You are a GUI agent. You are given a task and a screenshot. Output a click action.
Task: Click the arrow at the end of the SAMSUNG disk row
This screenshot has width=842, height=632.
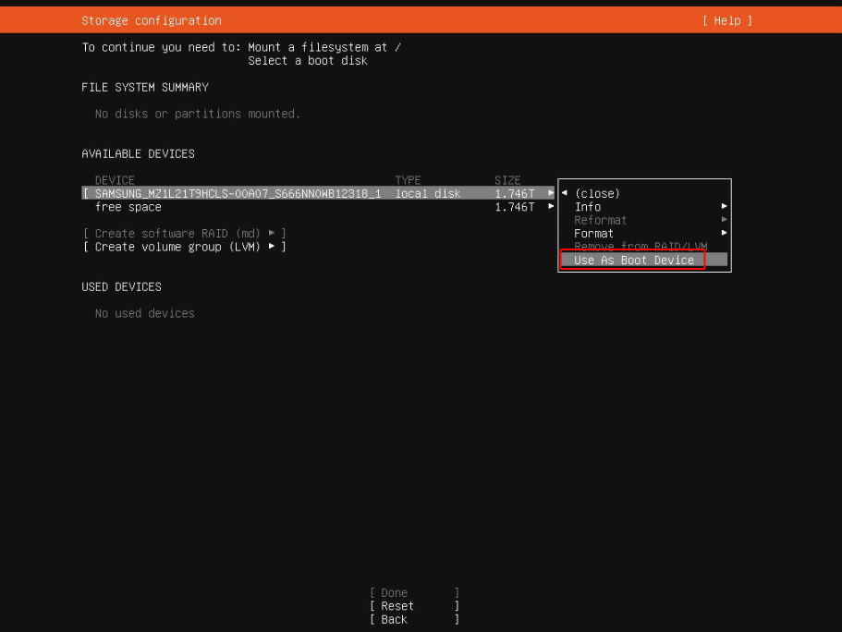point(551,194)
